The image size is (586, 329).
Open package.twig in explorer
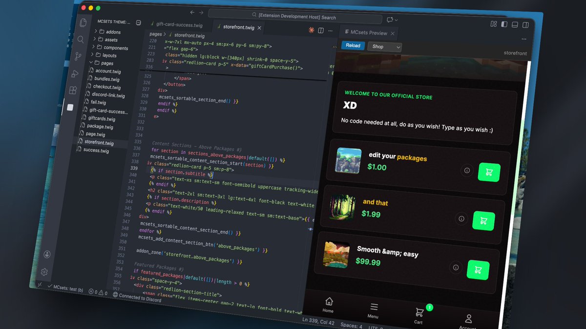pos(99,127)
